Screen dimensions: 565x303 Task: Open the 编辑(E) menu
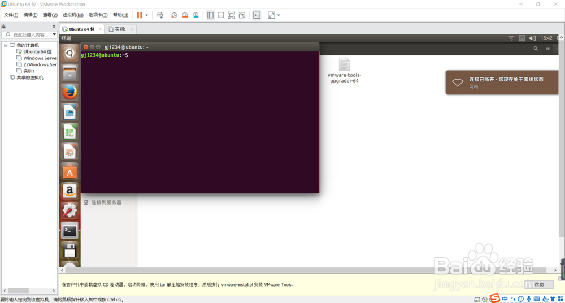pyautogui.click(x=31, y=15)
